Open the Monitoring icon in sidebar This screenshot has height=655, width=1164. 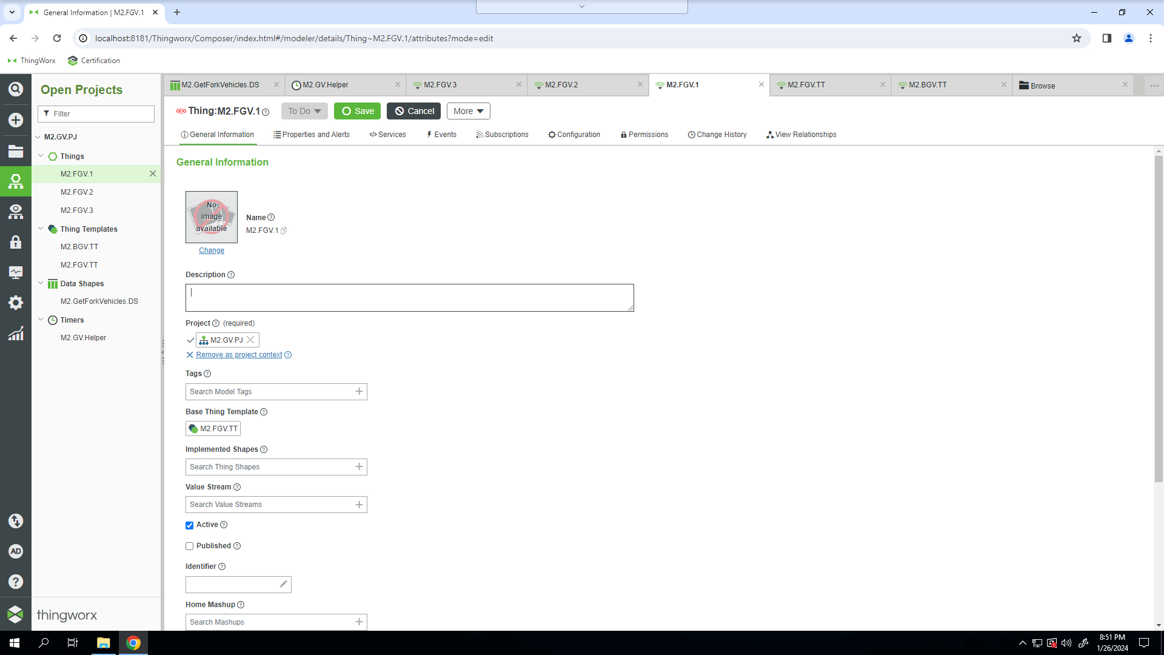[x=16, y=272]
